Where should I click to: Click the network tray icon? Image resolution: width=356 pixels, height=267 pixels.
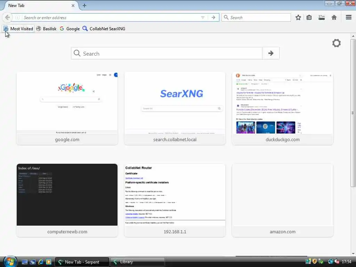click(x=330, y=262)
